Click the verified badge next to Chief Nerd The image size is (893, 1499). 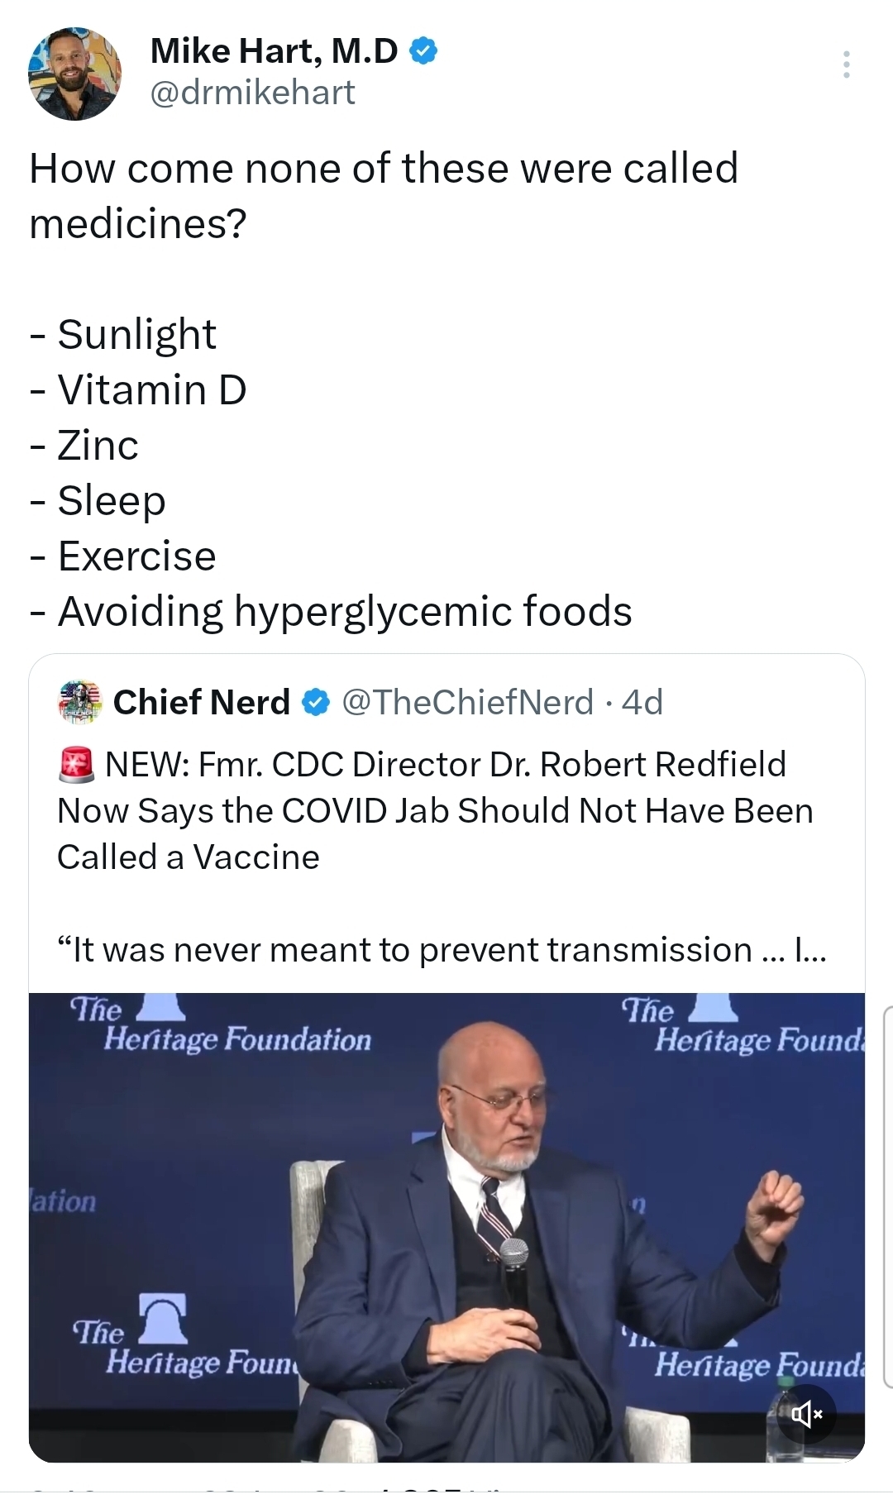[316, 703]
